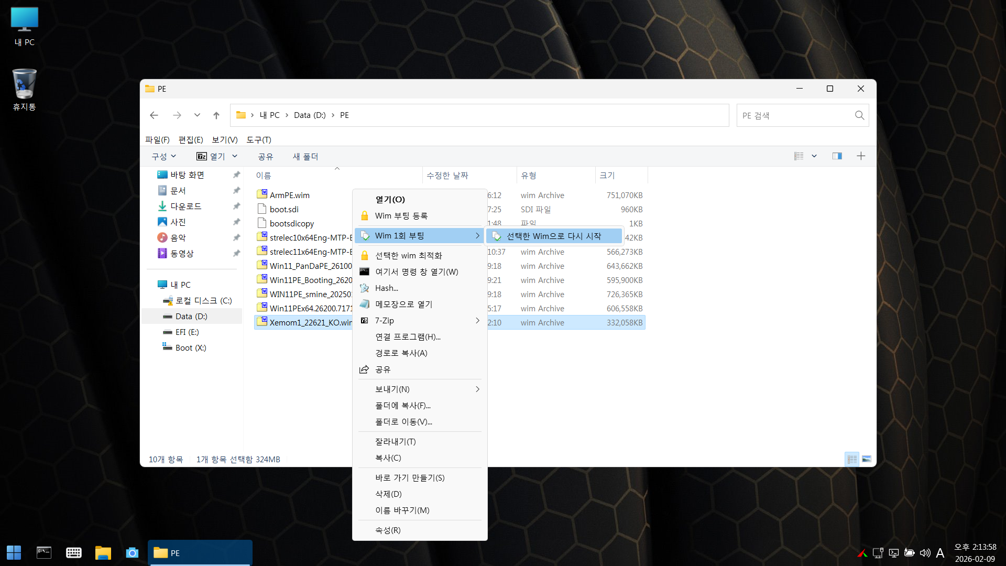
Task: Click the 공유 toolbar button
Action: [x=266, y=156]
